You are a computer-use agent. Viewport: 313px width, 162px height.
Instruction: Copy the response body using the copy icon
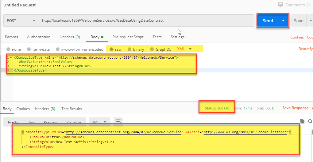pos(302,121)
